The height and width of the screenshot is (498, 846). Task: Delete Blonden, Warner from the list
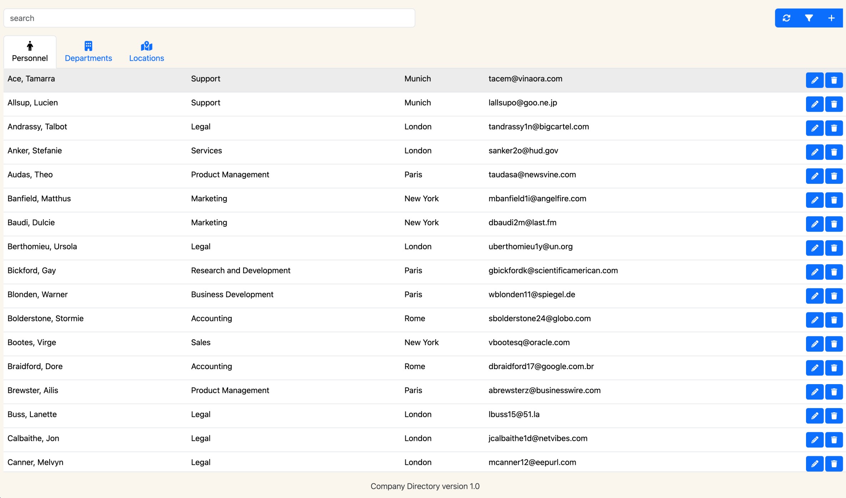pyautogui.click(x=834, y=296)
